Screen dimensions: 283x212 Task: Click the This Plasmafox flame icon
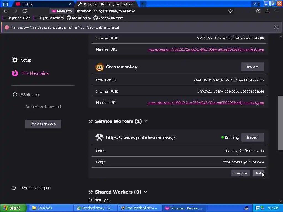pyautogui.click(x=15, y=73)
